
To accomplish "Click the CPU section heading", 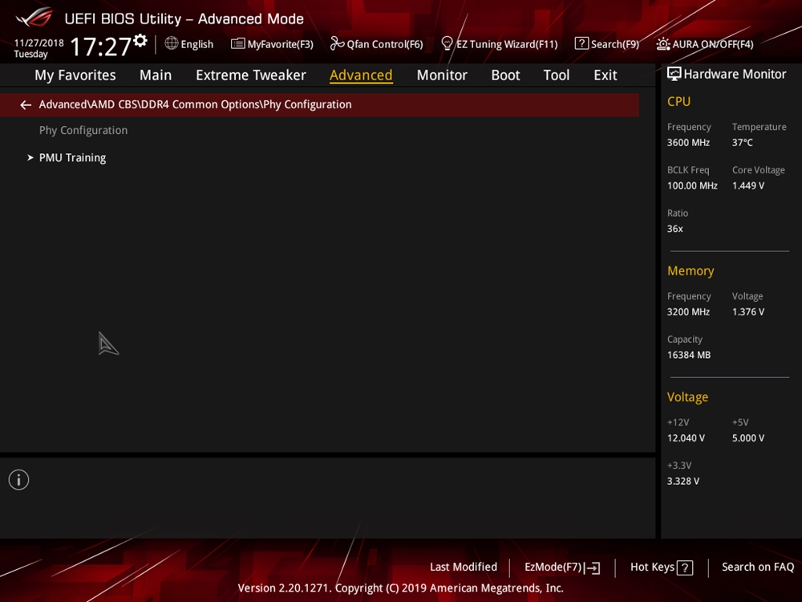I will pyautogui.click(x=678, y=102).
